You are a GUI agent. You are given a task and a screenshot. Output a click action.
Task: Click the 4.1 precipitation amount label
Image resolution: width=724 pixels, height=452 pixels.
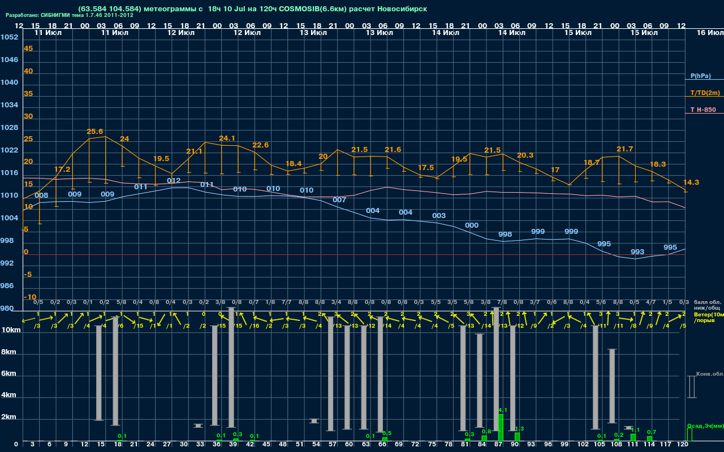point(503,410)
